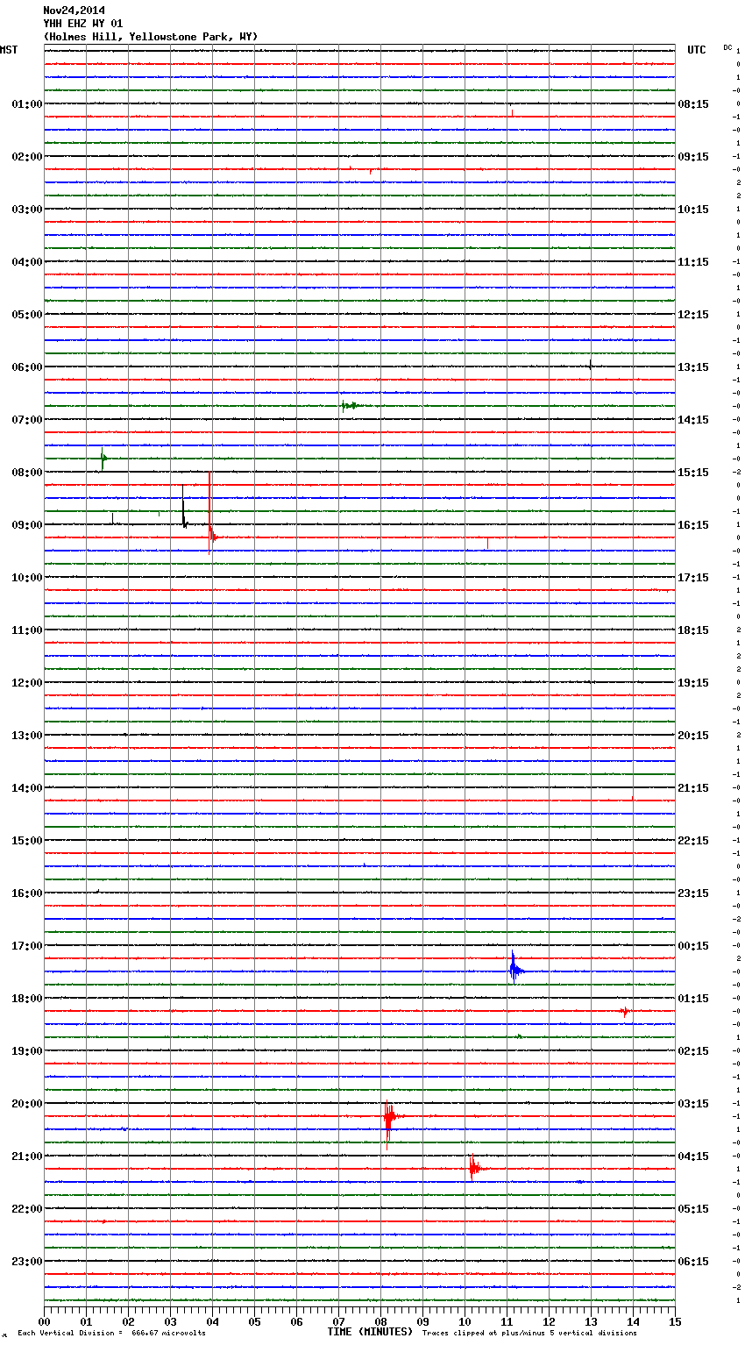Click the 'TIME (MINUTES)' axis title
Viewport: 745px width, 1345px height.
[x=370, y=1332]
